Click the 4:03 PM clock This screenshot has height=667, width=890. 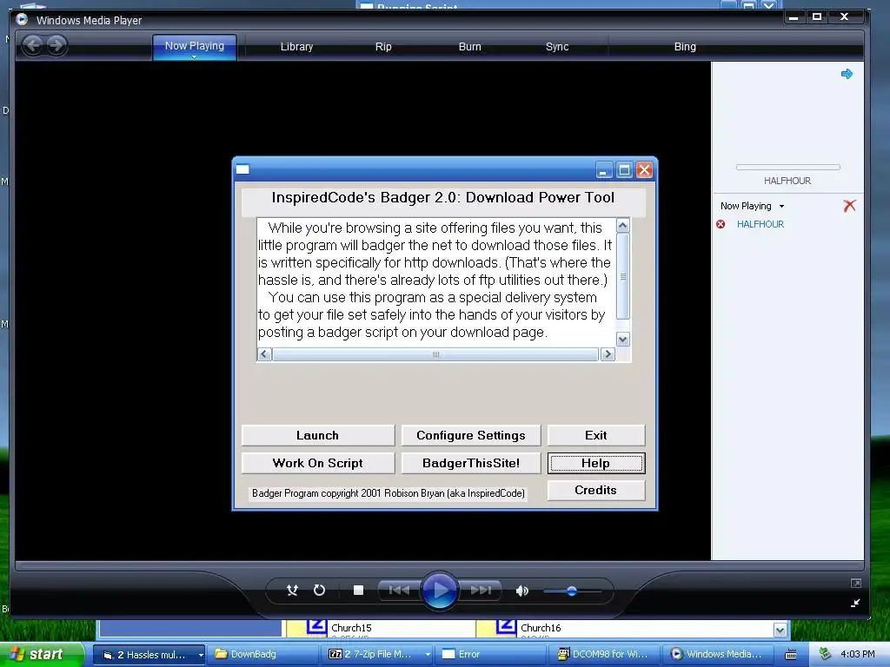858,654
